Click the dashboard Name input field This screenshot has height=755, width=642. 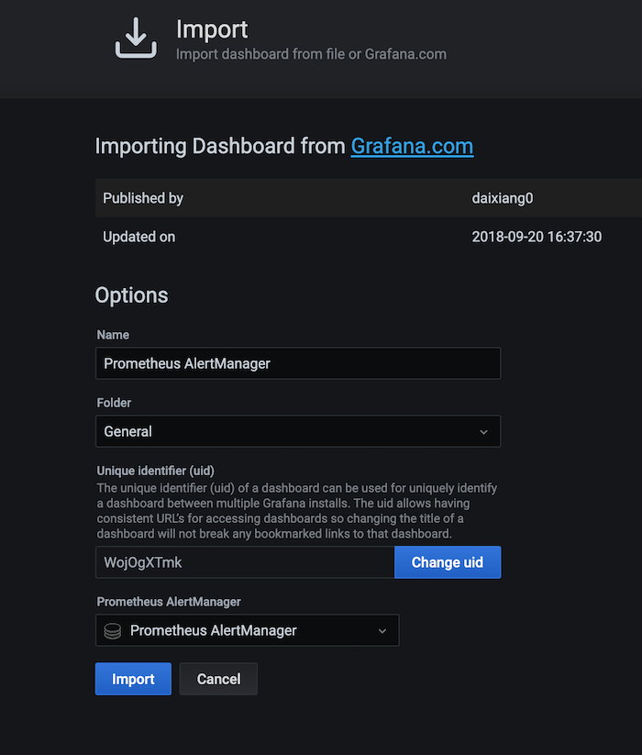click(x=297, y=363)
